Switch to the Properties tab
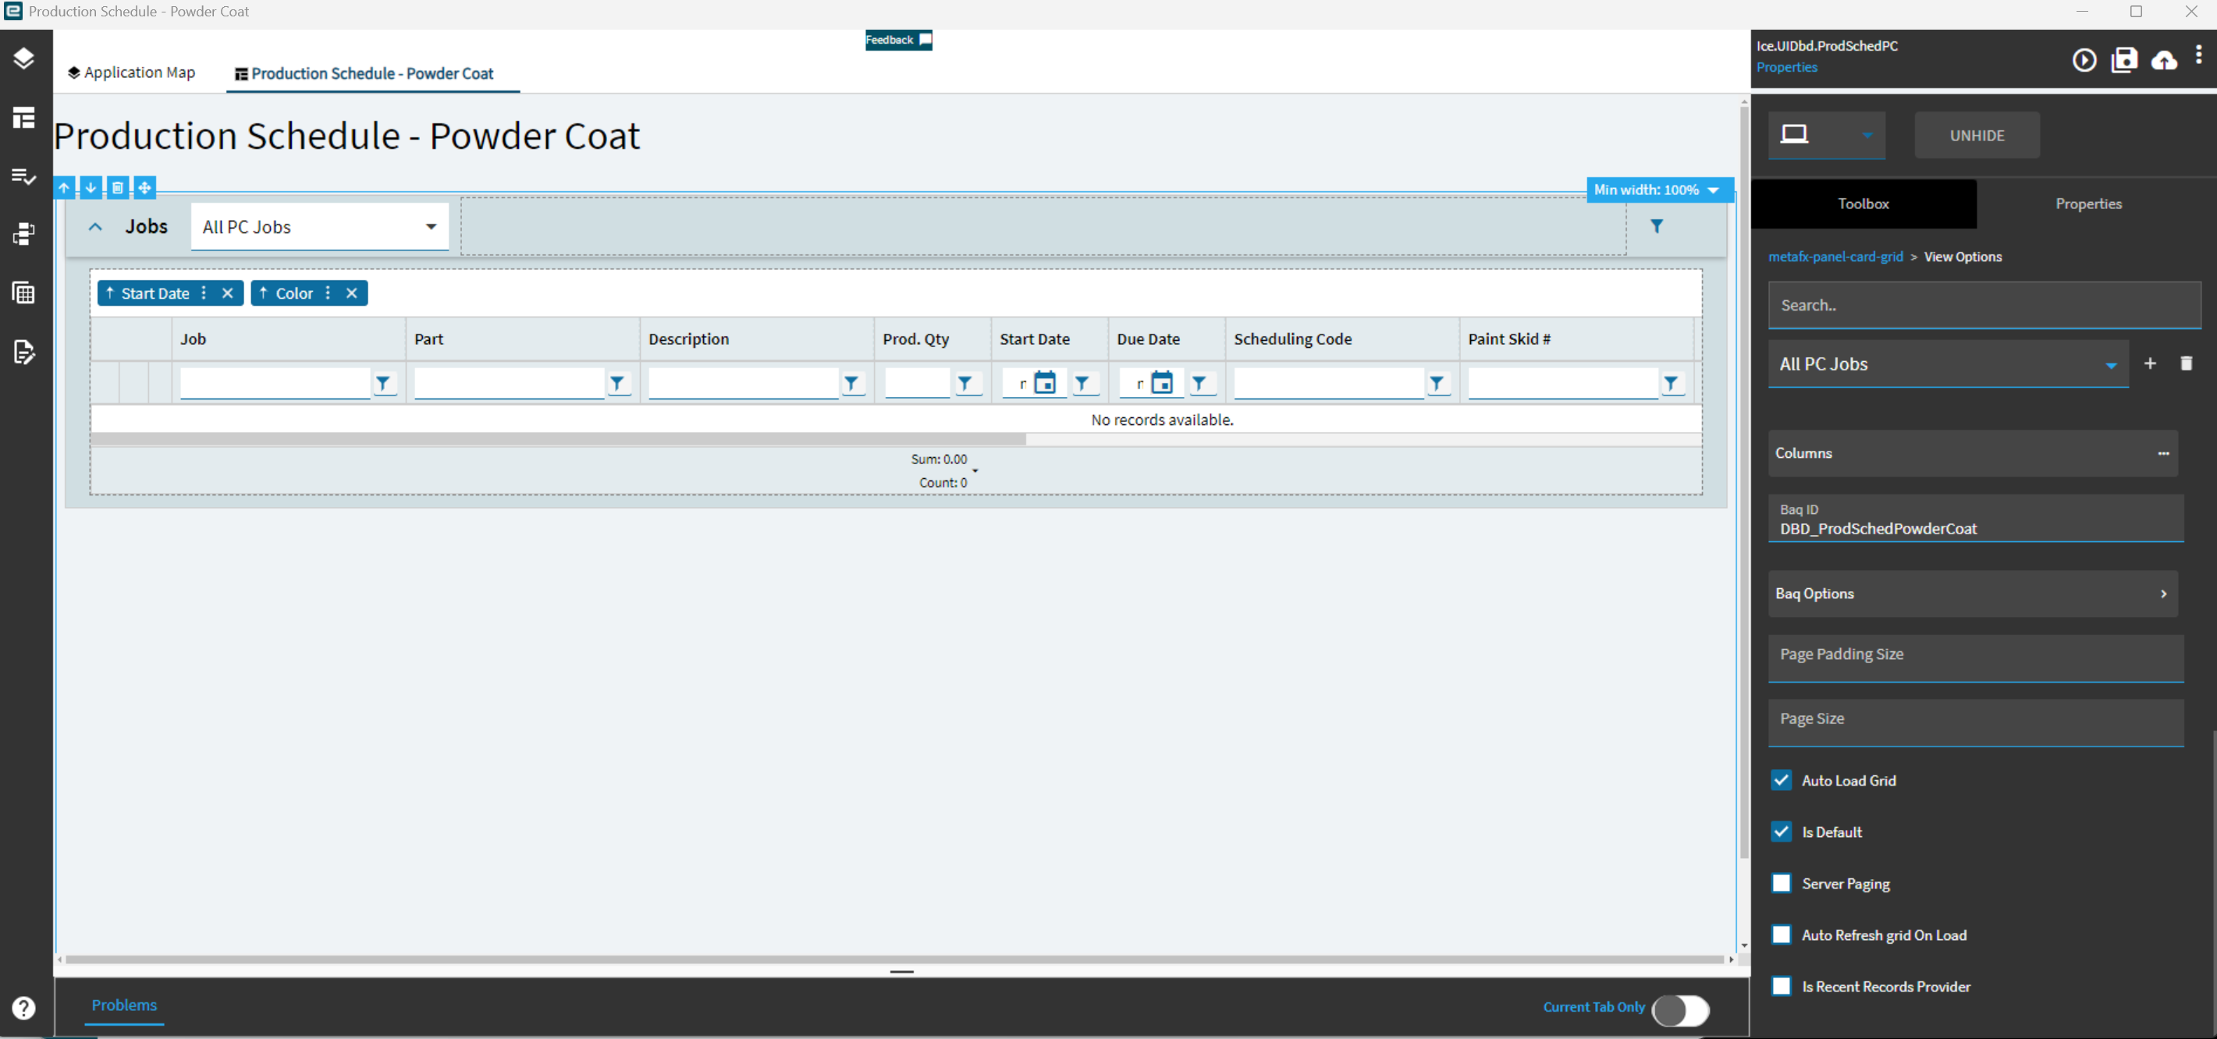The width and height of the screenshot is (2217, 1039). coord(2088,204)
